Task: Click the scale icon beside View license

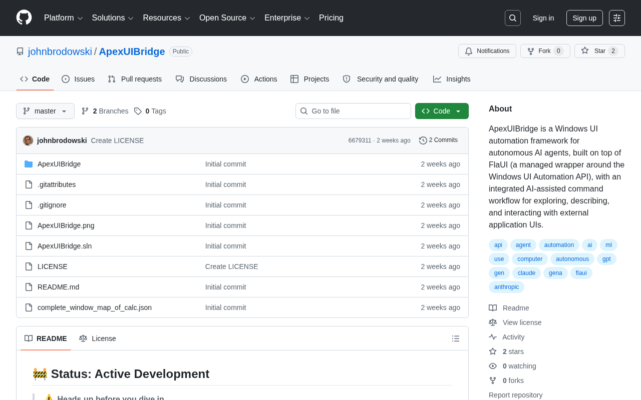Action: (493, 322)
